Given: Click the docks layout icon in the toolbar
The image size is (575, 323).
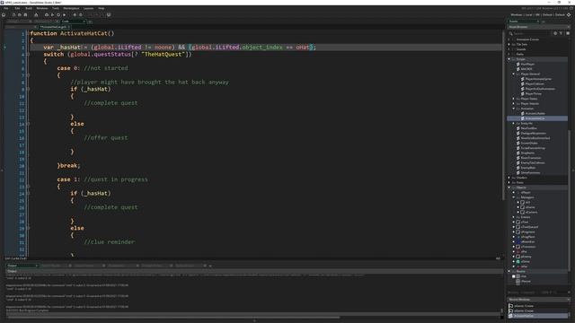Looking at the screenshot, I should 109,14.
